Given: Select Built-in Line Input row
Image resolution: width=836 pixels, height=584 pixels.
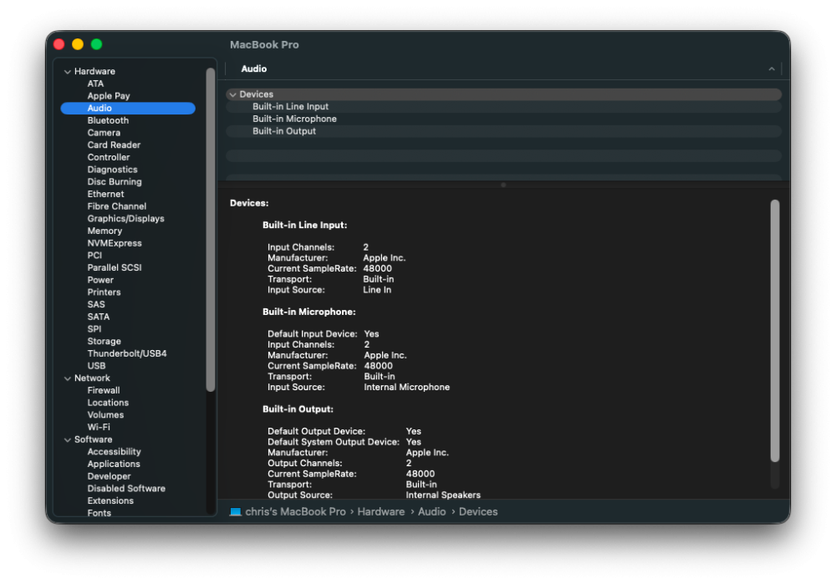Looking at the screenshot, I should coord(504,107).
